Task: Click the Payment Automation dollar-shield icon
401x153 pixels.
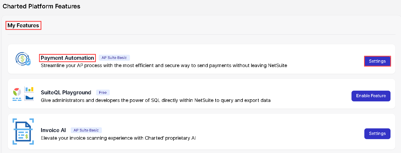Action: point(23,59)
